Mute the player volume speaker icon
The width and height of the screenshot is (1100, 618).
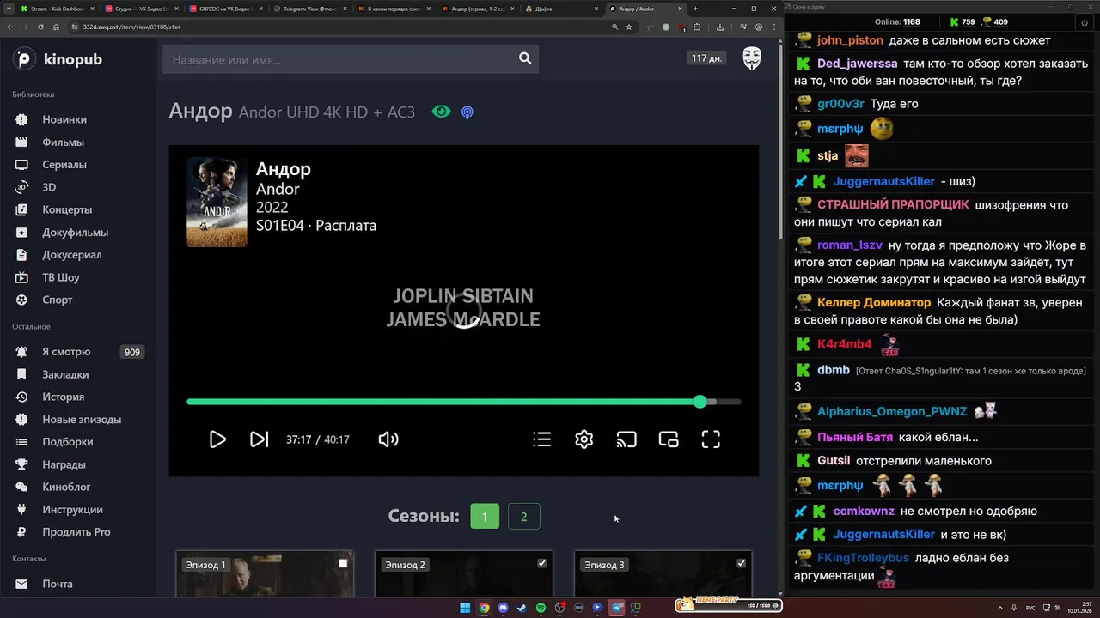388,439
